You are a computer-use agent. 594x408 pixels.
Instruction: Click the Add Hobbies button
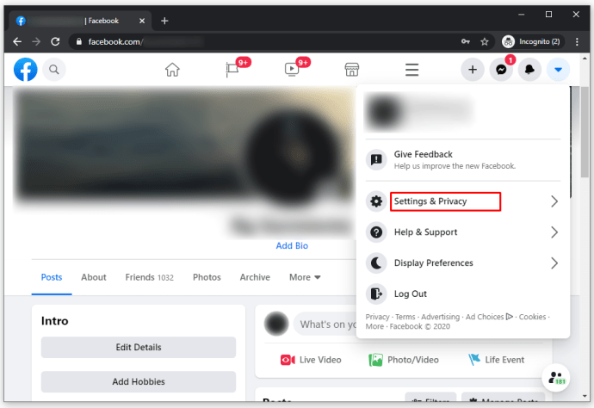coord(139,382)
